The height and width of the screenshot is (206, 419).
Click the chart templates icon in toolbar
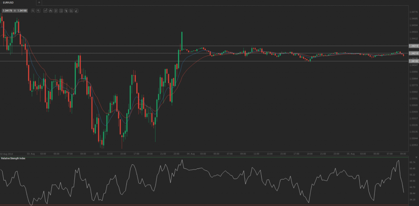pos(61,10)
